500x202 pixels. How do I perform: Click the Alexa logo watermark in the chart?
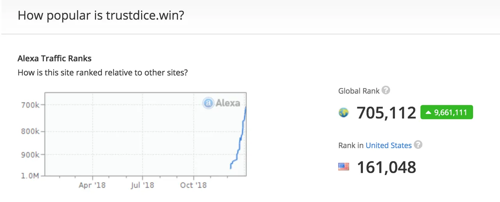(221, 103)
